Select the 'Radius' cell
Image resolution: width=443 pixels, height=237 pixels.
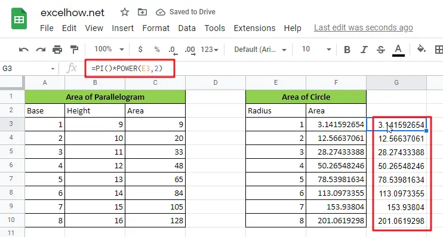pos(276,110)
